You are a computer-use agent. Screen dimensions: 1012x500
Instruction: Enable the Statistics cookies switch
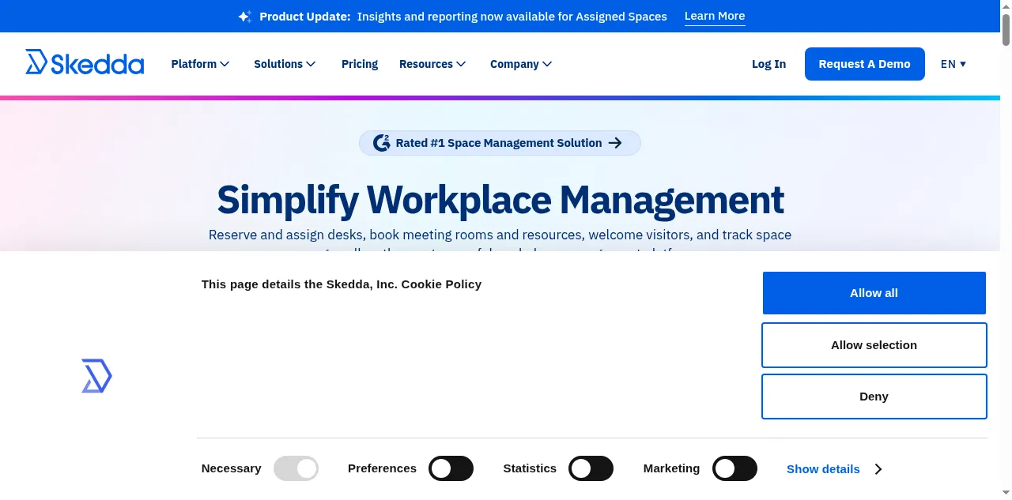pos(591,468)
